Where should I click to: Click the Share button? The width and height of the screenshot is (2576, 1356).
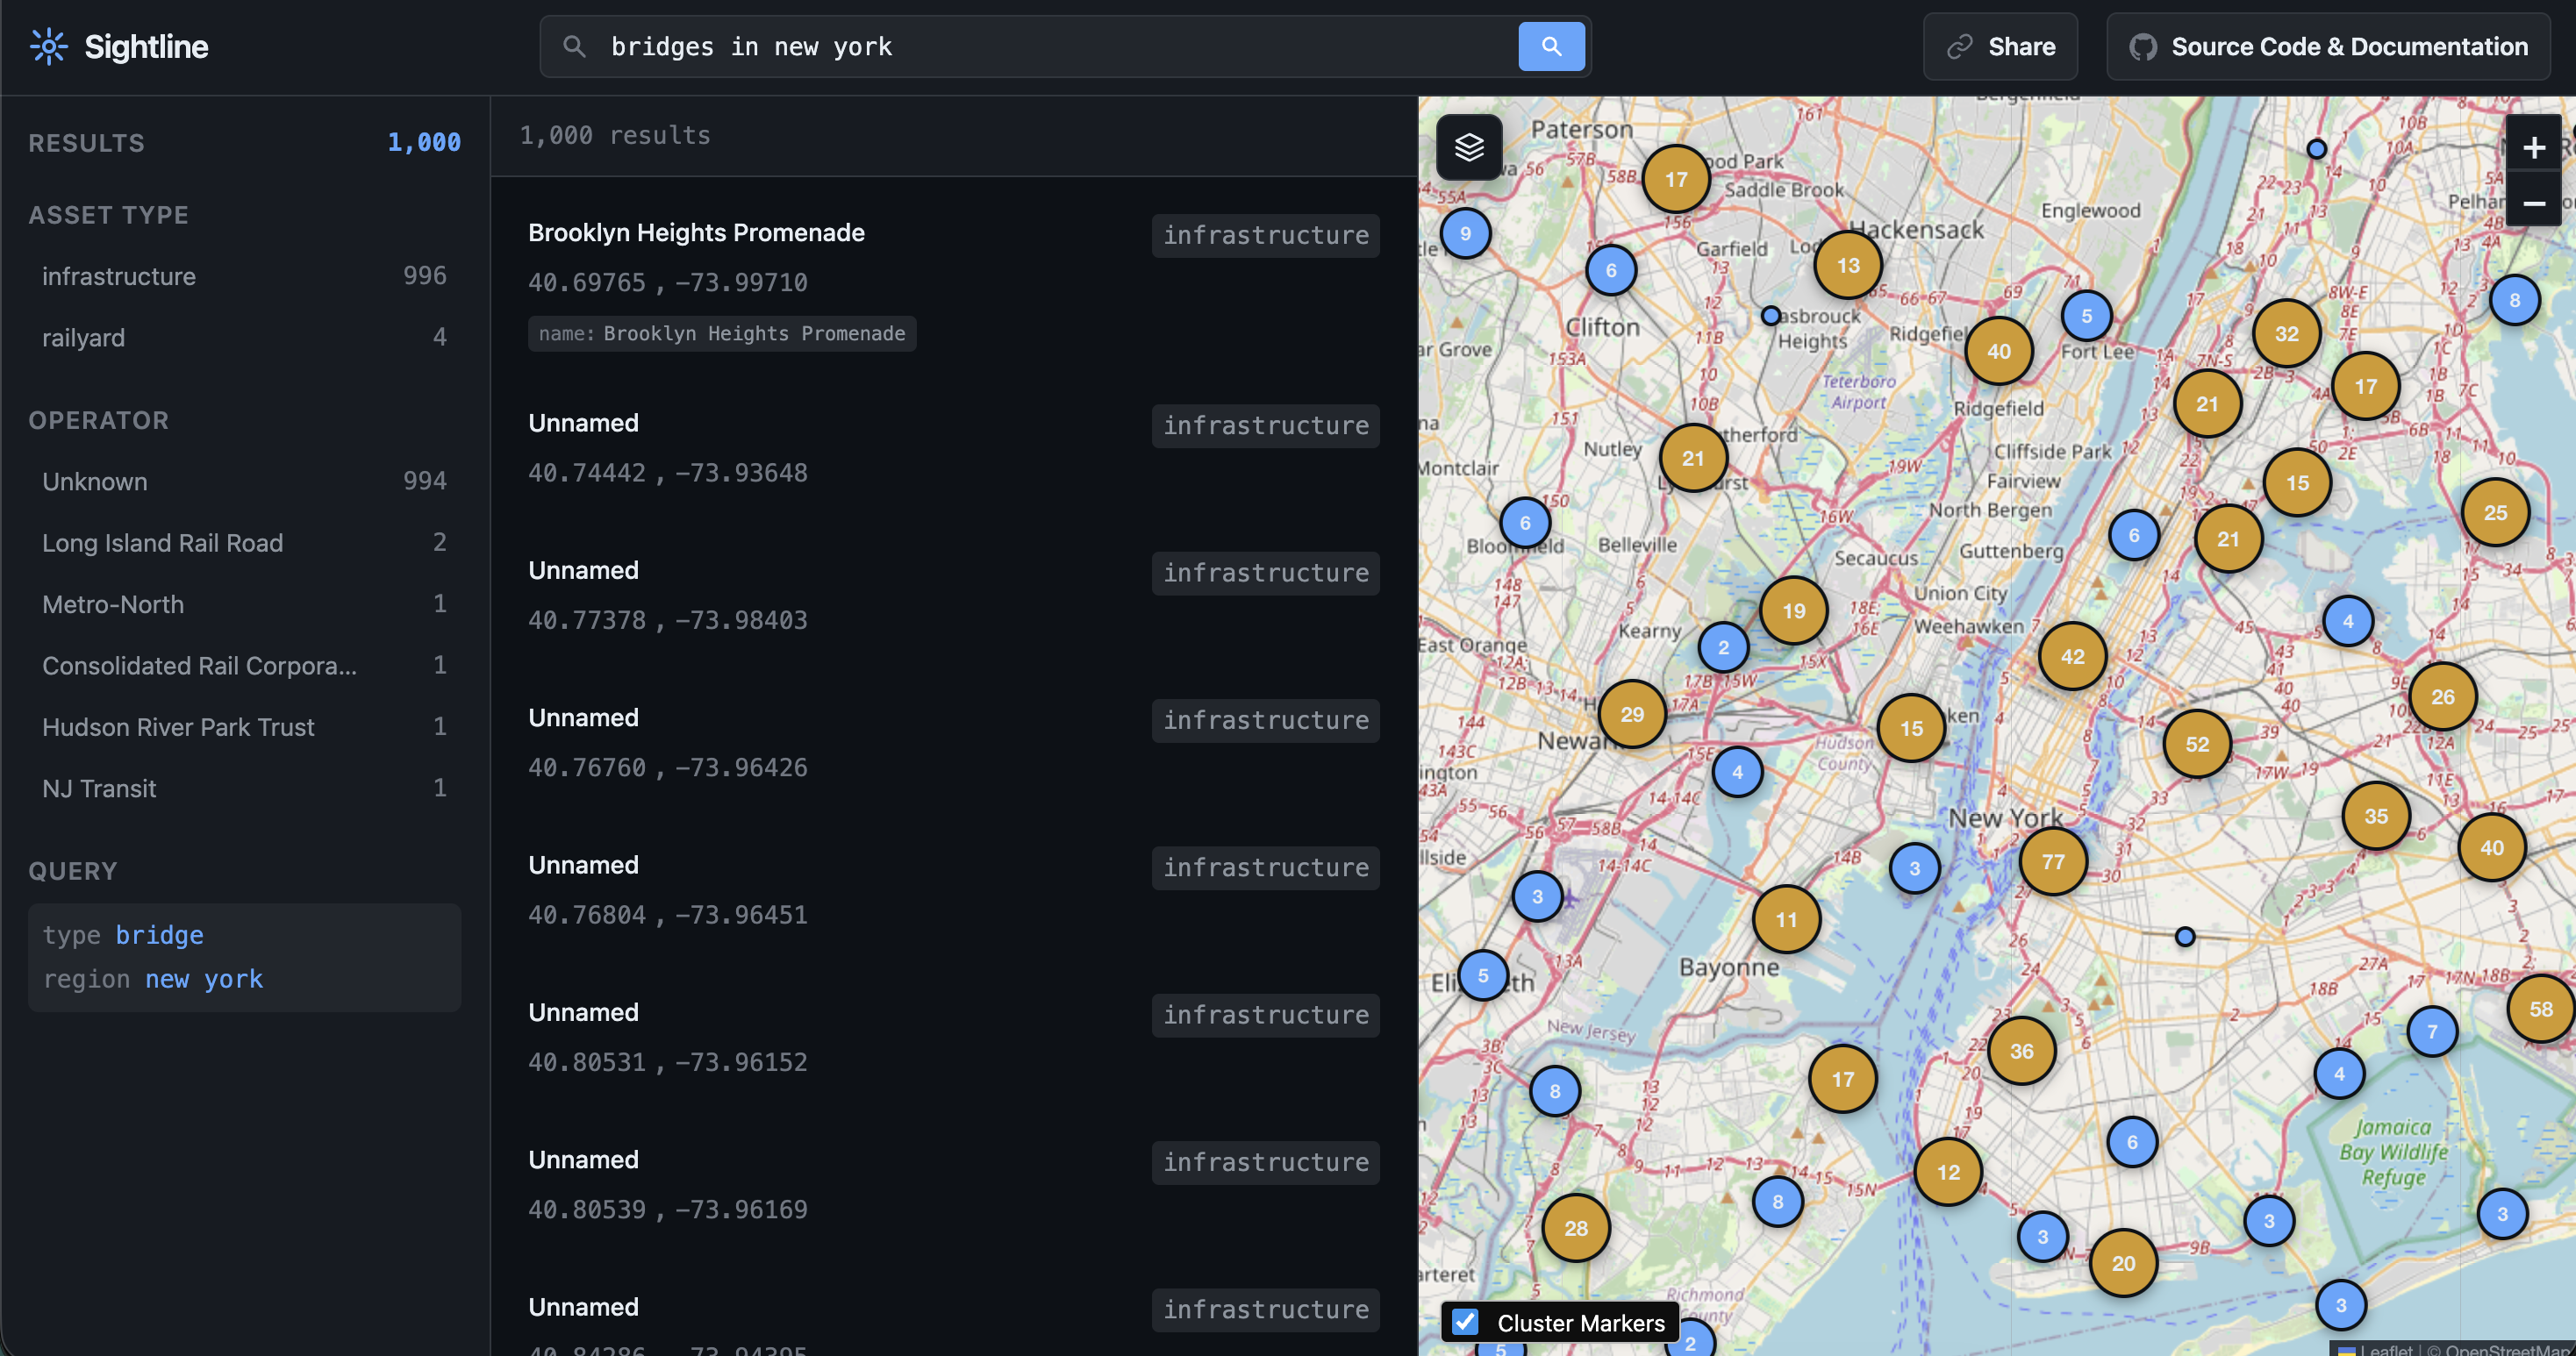pyautogui.click(x=2000, y=46)
